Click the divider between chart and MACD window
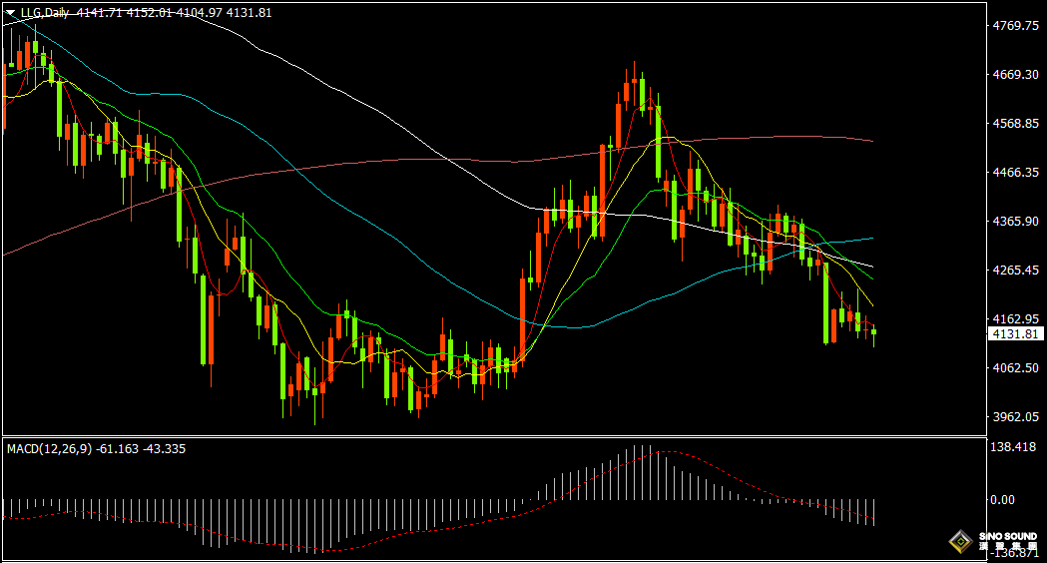 pos(494,437)
